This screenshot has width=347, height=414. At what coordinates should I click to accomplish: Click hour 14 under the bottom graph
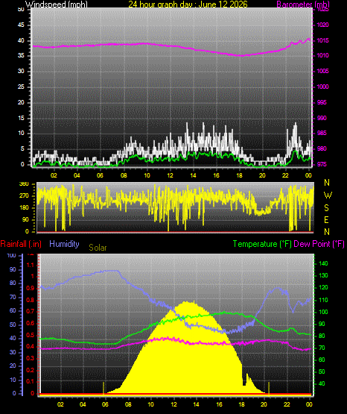(x=196, y=404)
